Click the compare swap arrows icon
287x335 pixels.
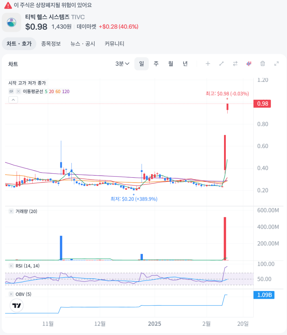[x=235, y=64]
